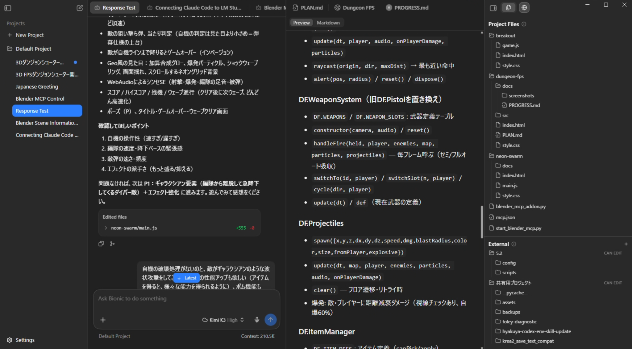The height and width of the screenshot is (349, 632).
Task: Click the blue unread dot beside 3Dダンジョンシューター
Action: tap(75, 62)
